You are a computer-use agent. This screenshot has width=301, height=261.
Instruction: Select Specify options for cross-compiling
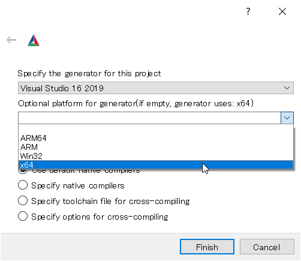tap(23, 216)
